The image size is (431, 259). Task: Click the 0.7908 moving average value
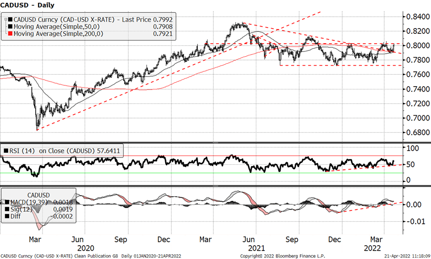pyautogui.click(x=163, y=27)
